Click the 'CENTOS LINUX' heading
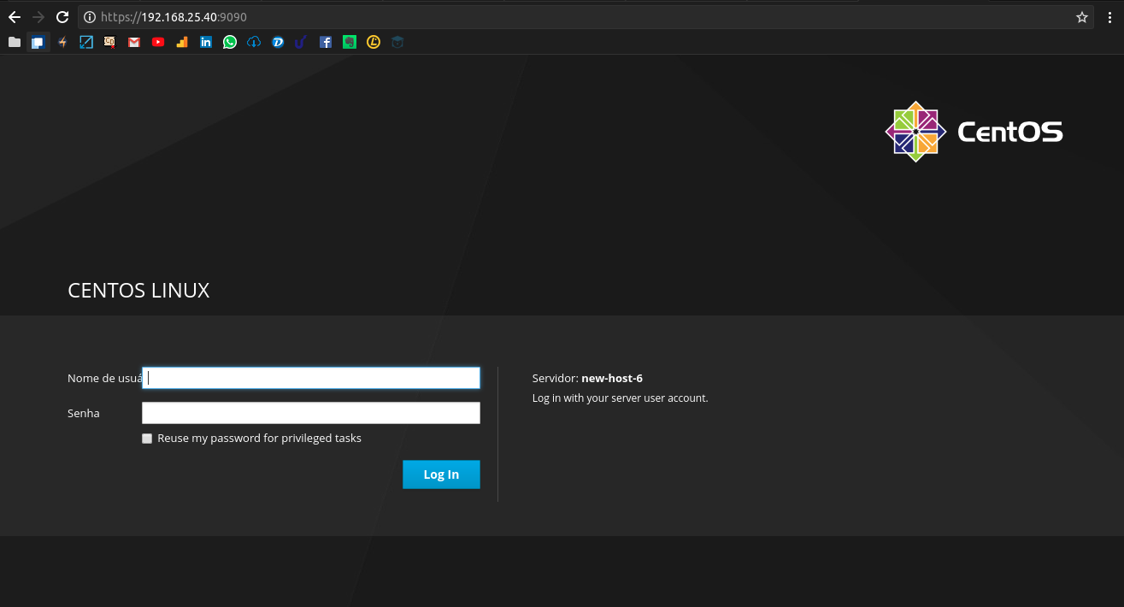The height and width of the screenshot is (607, 1124). coord(138,291)
